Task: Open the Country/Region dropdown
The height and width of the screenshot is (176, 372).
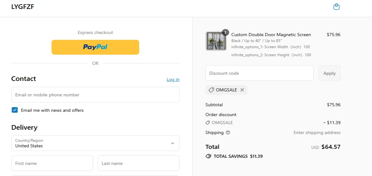Action: pos(95,143)
